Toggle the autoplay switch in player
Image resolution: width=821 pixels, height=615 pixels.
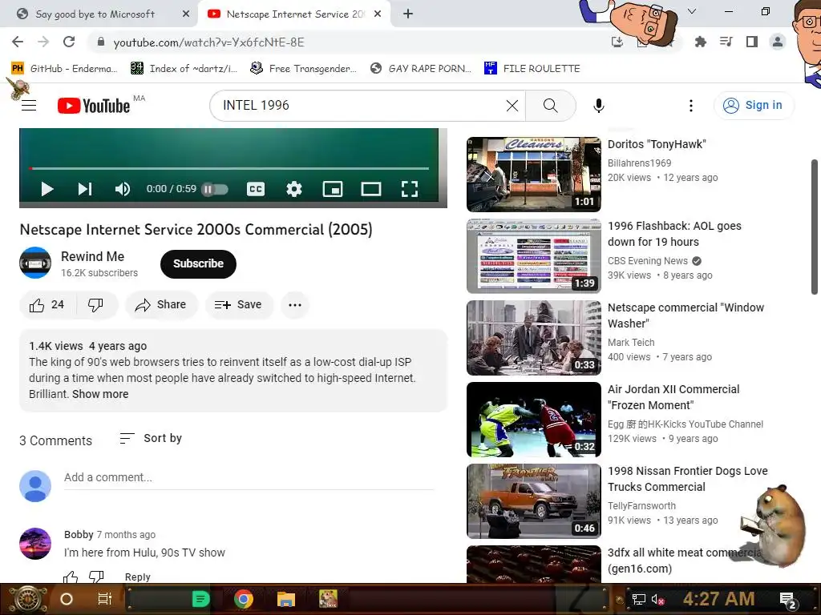215,189
